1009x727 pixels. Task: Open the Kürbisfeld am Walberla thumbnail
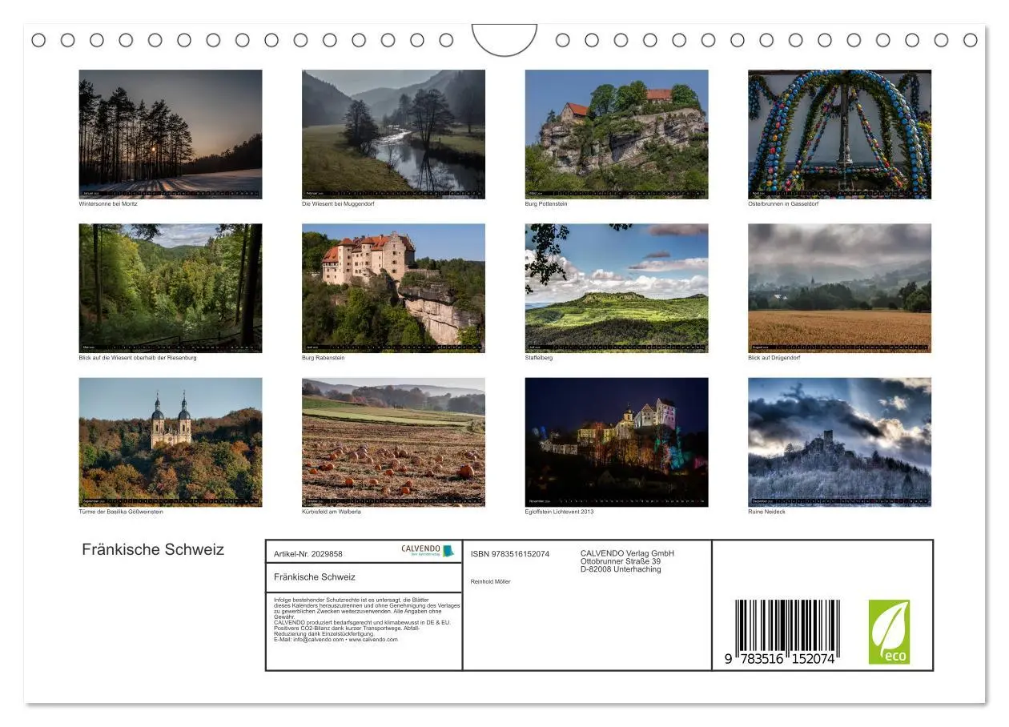click(x=392, y=439)
